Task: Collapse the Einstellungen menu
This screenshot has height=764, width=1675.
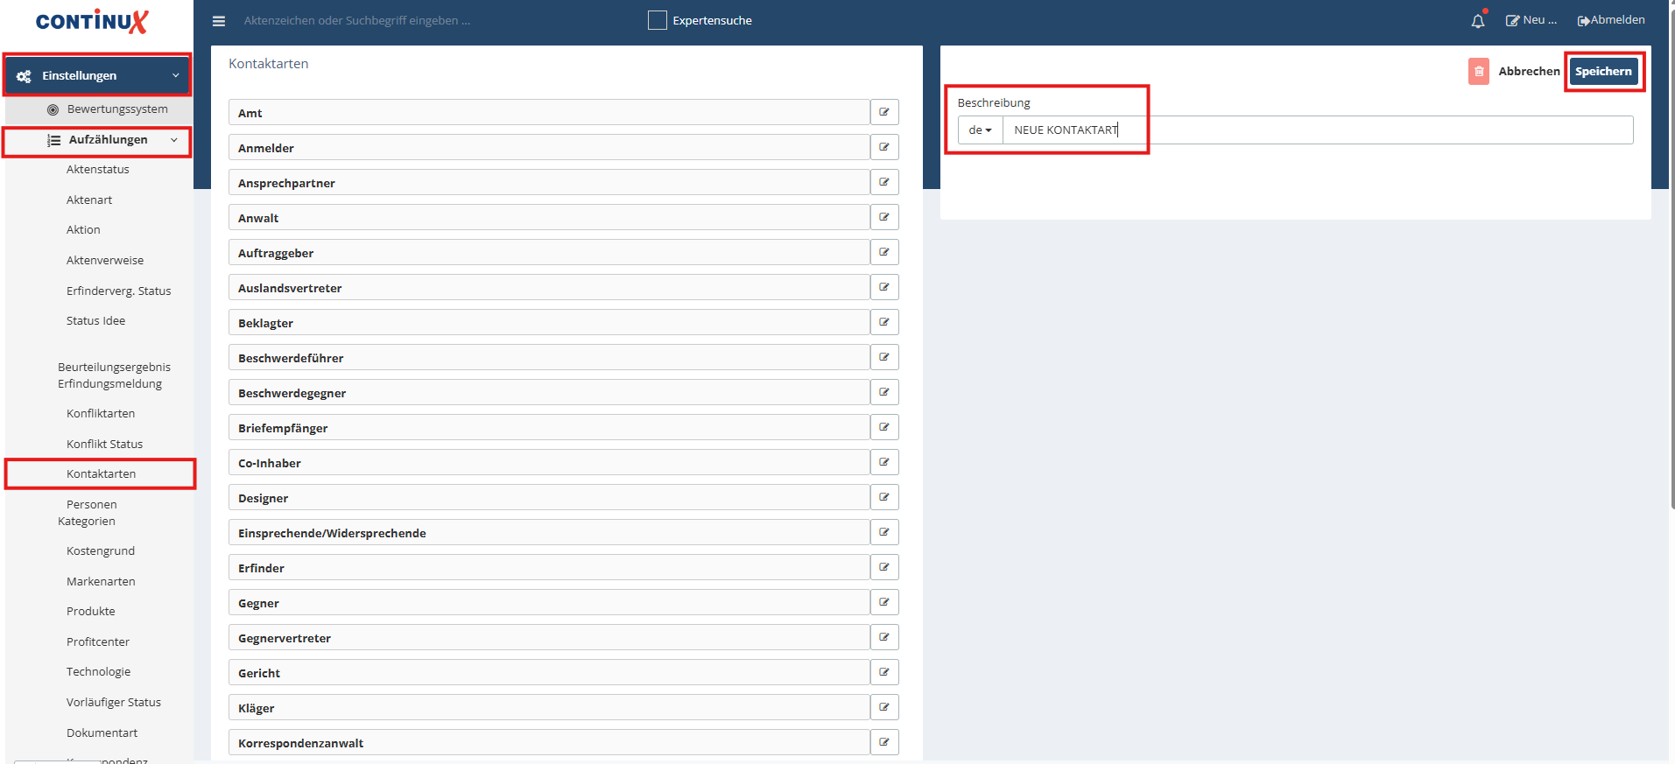Action: click(x=97, y=75)
